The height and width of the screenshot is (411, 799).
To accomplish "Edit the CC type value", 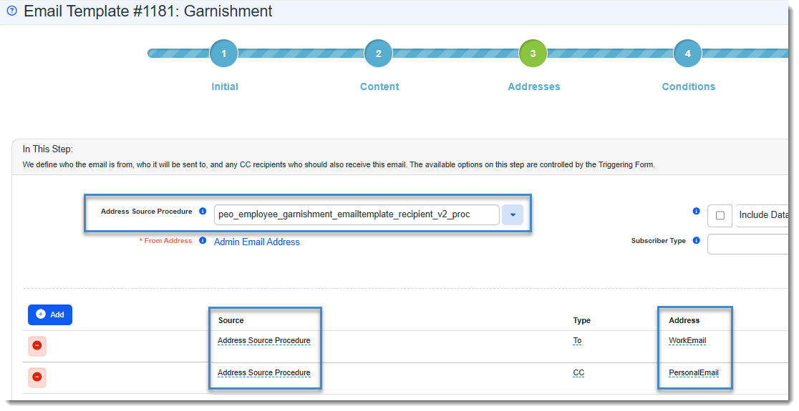I will (x=578, y=373).
